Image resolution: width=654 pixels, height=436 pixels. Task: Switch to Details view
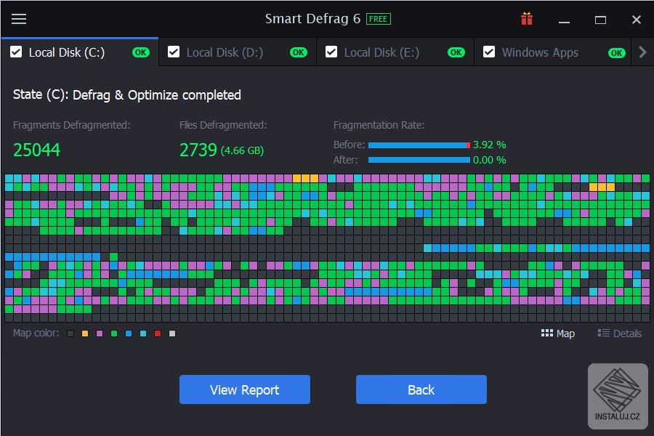click(620, 334)
